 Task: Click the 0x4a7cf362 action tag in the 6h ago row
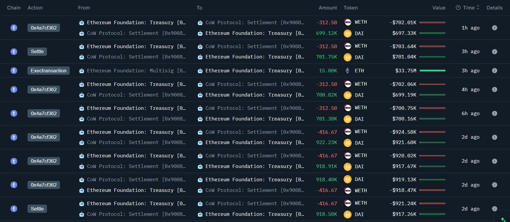tap(44, 113)
